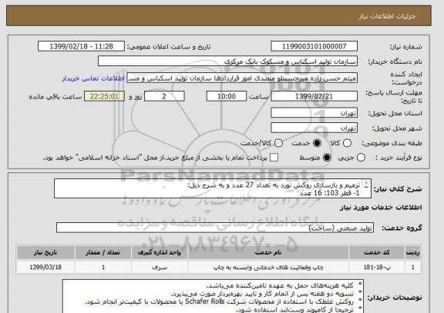Click the public announcement date field 1399/02/18 - 11:28
Viewport: 444px width, 313px height.
coord(81,46)
